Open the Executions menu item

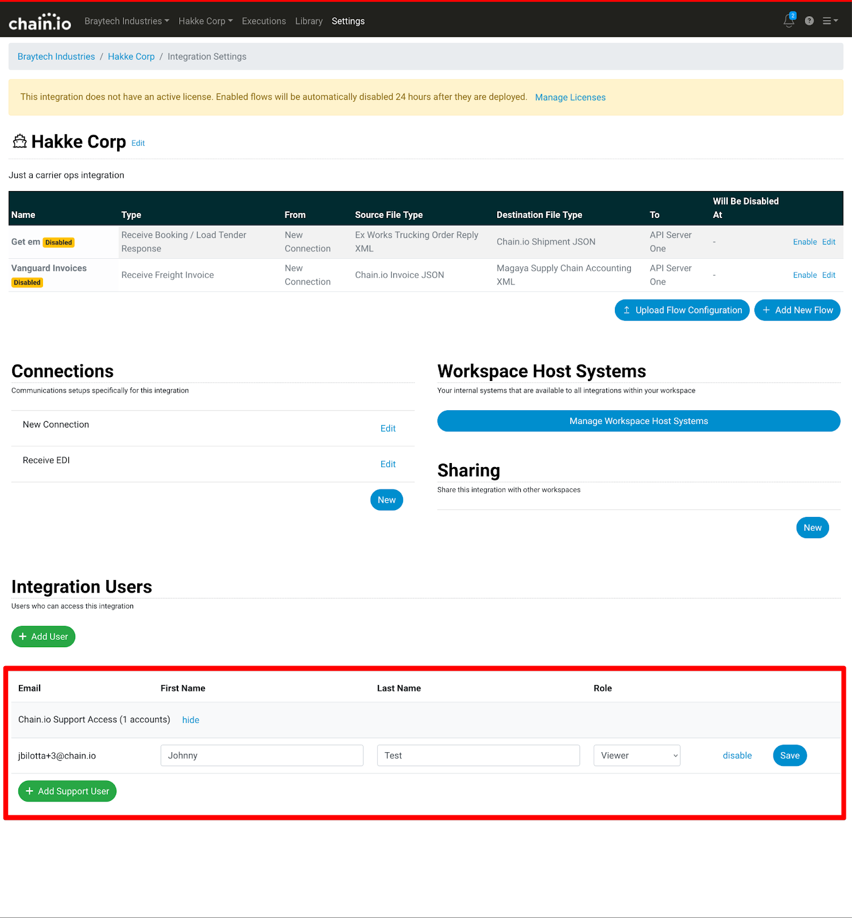[x=264, y=21]
